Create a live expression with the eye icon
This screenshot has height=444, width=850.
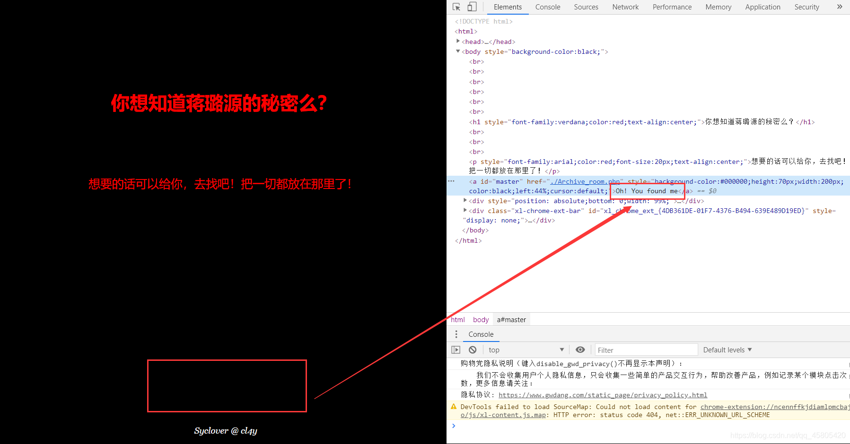pos(580,350)
